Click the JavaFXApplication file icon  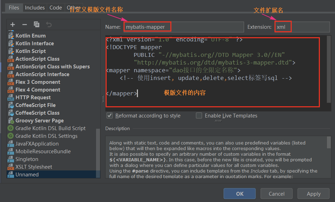(x=11, y=144)
